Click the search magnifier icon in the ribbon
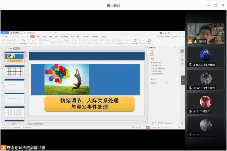 (x=101, y=37)
